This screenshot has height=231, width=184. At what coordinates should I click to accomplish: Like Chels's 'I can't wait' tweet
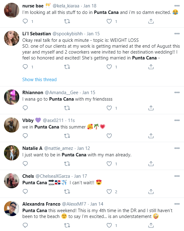click(109, 191)
